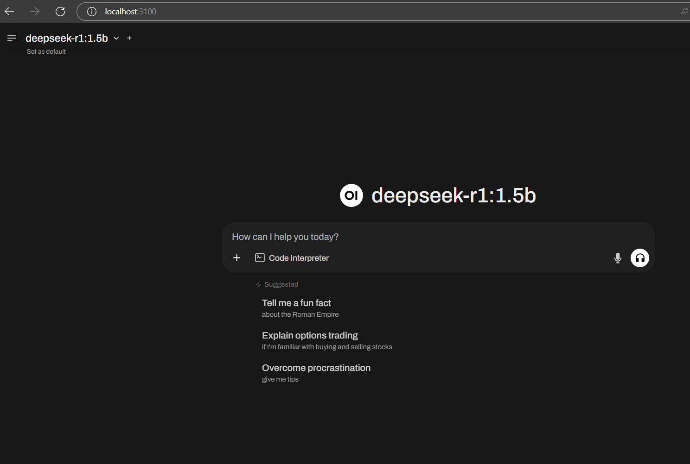690x464 pixels.
Task: Select the Overcome procrastination suggestion
Action: click(x=316, y=368)
